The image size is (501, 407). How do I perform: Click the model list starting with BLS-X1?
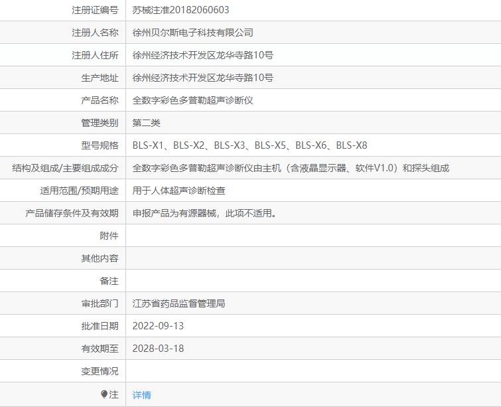(250, 145)
